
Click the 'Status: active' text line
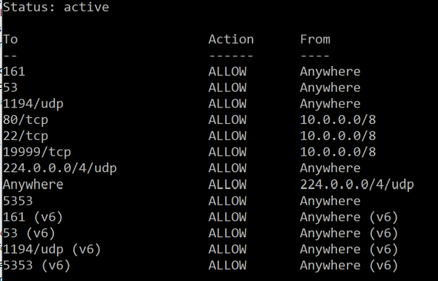56,7
